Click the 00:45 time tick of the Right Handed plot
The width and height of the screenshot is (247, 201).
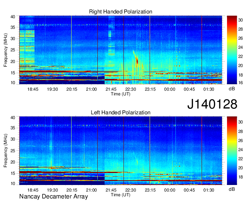(x=189, y=89)
